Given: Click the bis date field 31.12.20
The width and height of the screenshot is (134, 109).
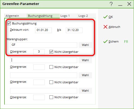Looking at the screenshot, I should click(x=74, y=30).
